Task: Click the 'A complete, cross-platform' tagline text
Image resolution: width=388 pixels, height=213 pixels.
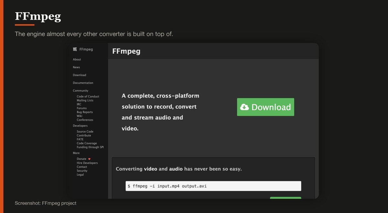Action: pos(160,112)
